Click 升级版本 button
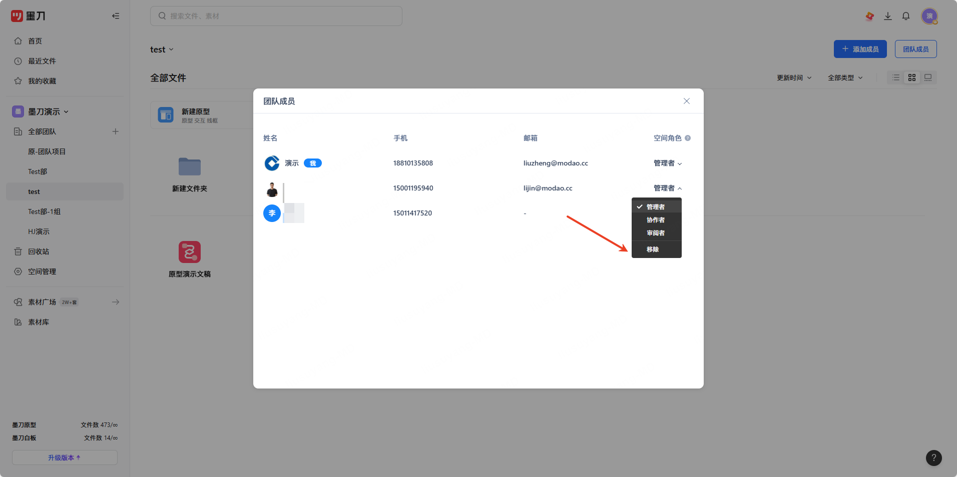The height and width of the screenshot is (477, 957). coord(65,457)
